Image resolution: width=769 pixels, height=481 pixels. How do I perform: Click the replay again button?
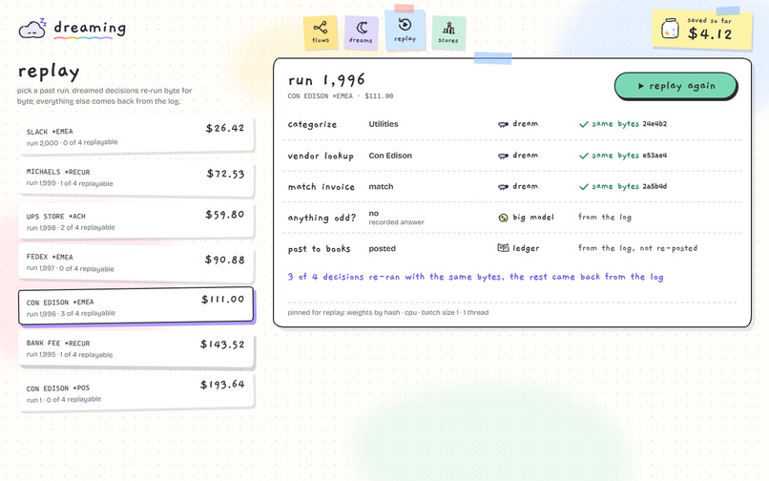coord(675,86)
